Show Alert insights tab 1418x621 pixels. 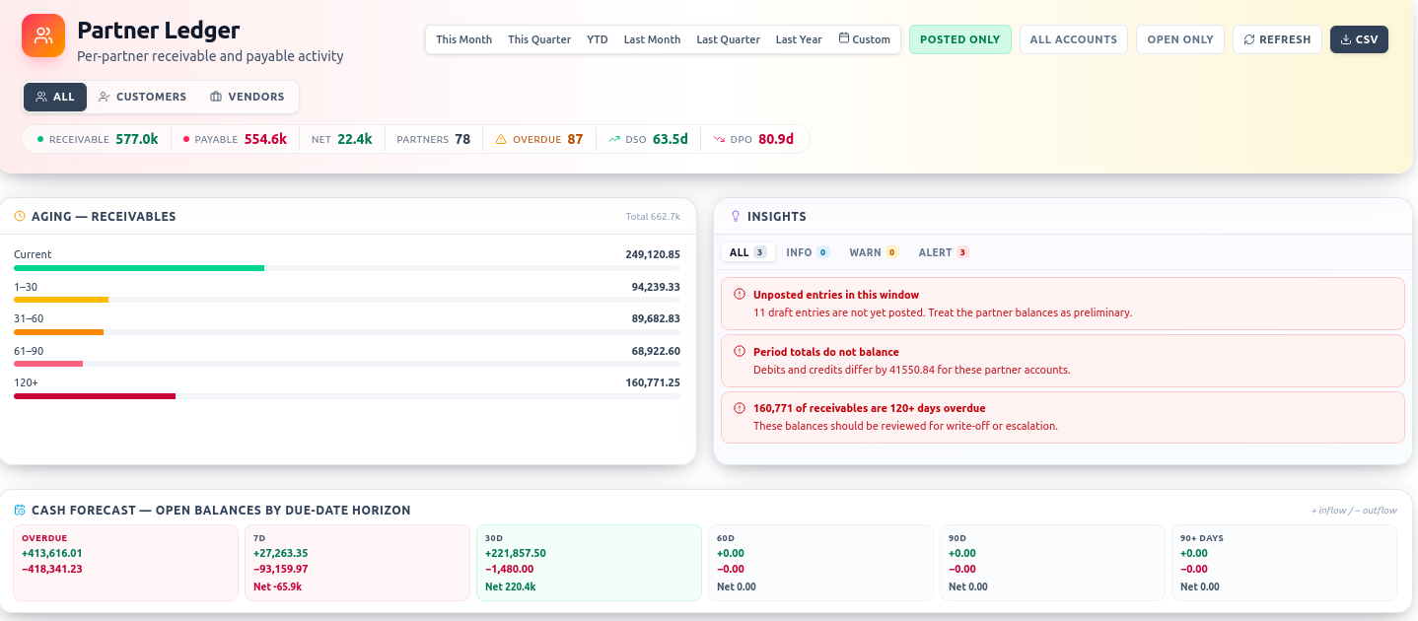(943, 252)
